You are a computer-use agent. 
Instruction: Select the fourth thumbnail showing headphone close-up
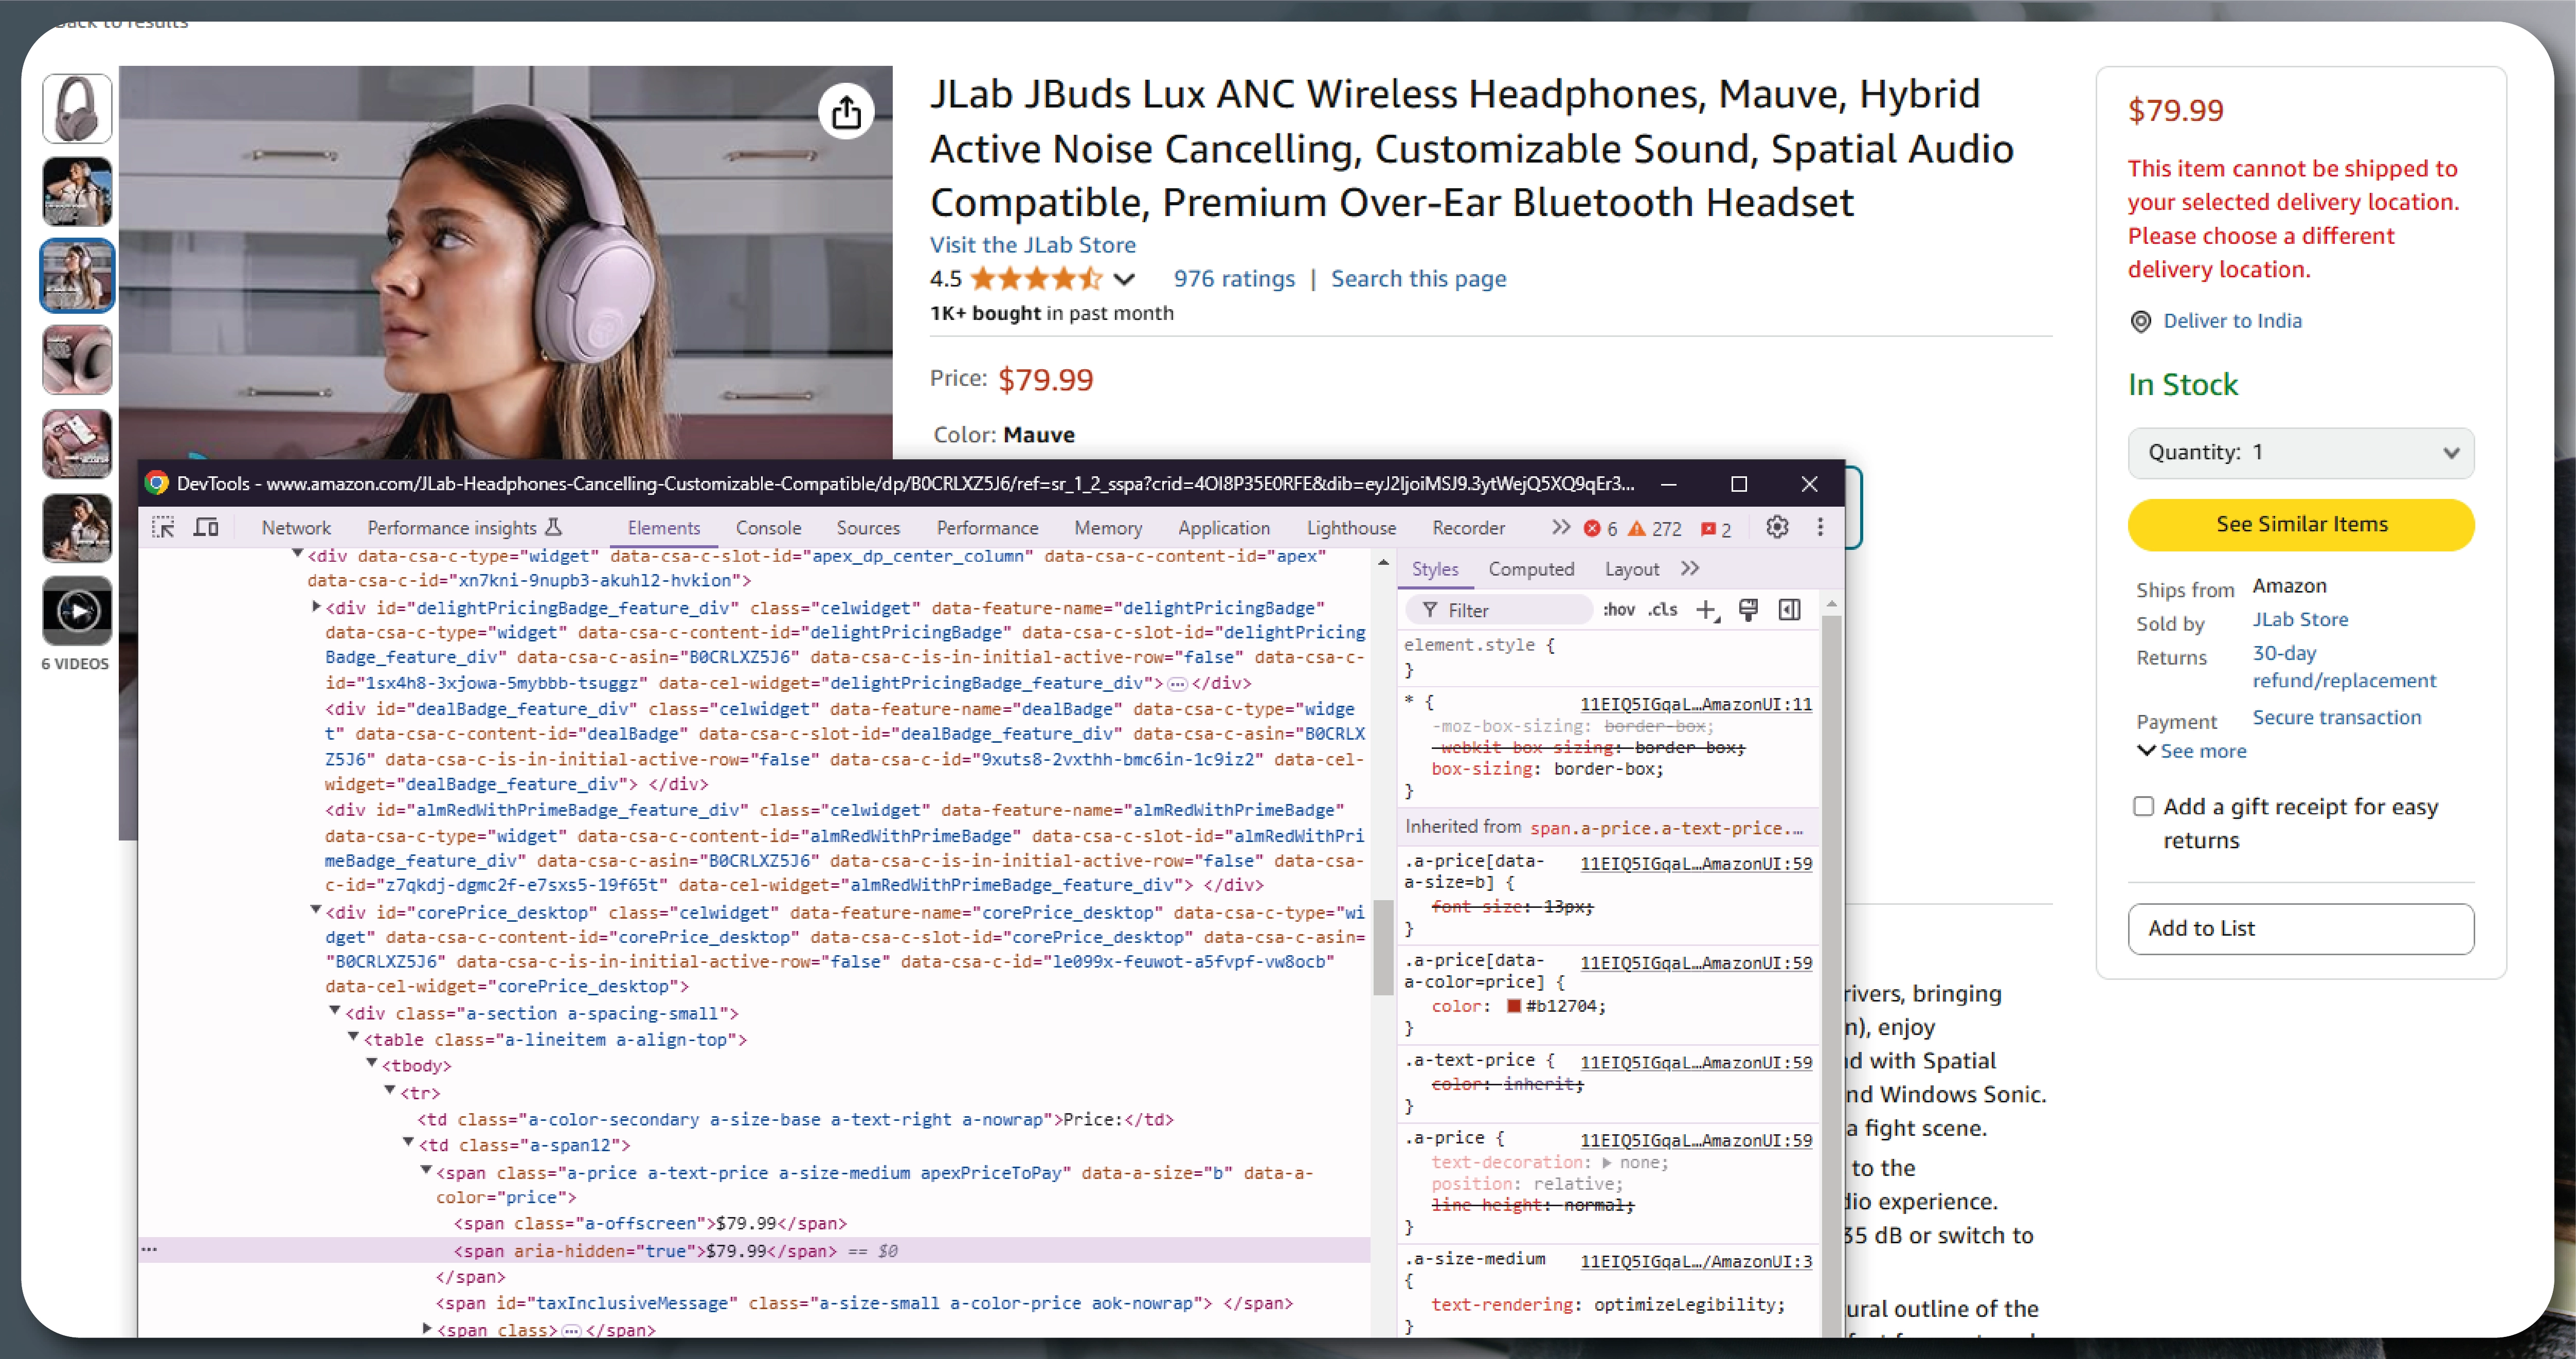77,359
